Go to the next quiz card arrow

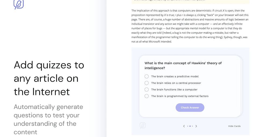coord(196,126)
